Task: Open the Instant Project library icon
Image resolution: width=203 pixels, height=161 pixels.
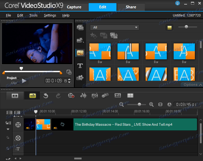Action: 80,40
